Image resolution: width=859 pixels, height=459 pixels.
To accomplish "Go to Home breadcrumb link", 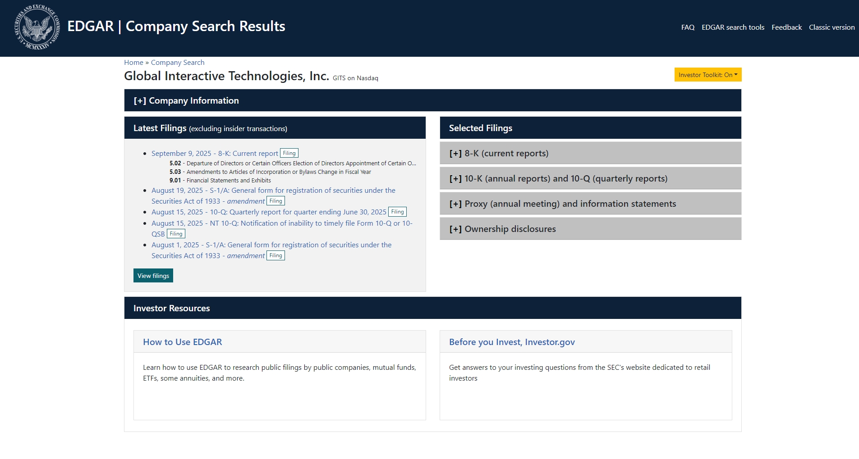I will [x=133, y=63].
